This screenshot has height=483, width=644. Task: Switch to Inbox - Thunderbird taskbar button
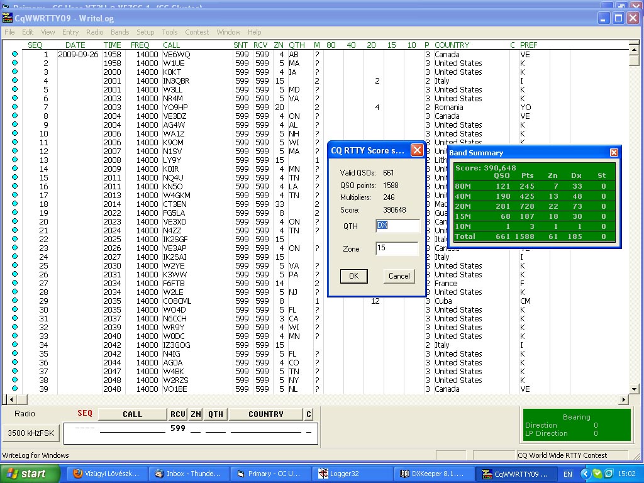[x=188, y=474]
